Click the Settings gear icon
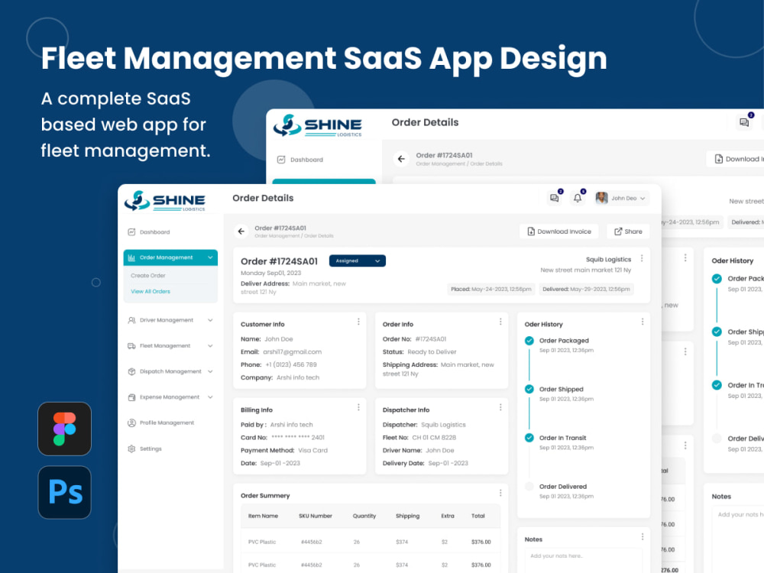The width and height of the screenshot is (764, 573). click(x=131, y=448)
